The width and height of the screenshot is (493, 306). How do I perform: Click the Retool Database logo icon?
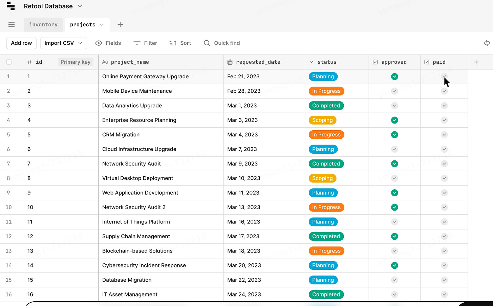(x=11, y=6)
